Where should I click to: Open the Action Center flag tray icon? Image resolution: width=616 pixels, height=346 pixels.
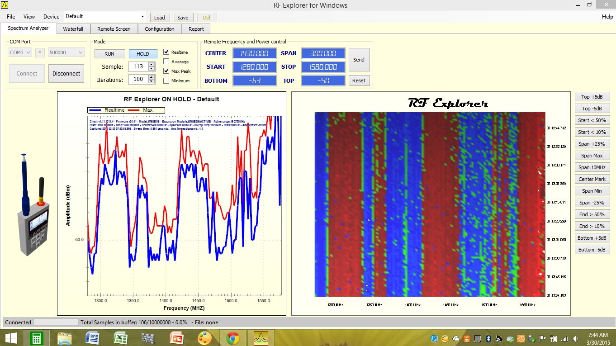pos(543,338)
